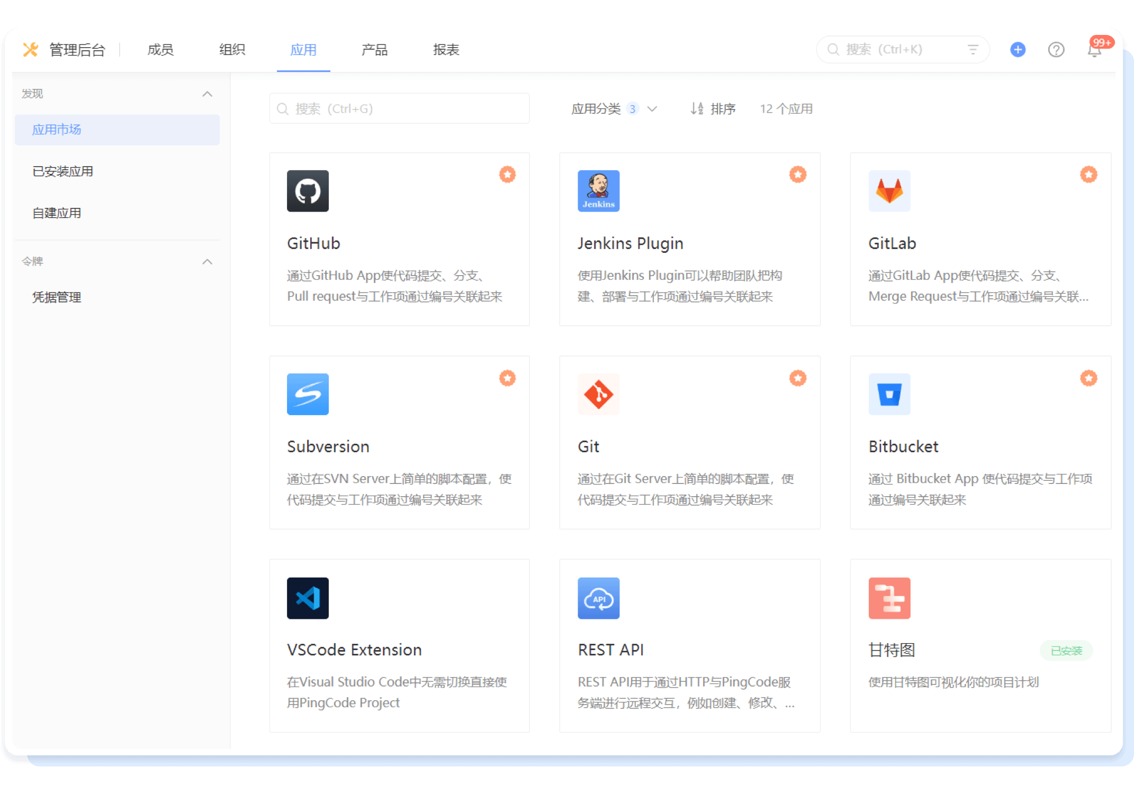Click the Git card title

pos(588,447)
